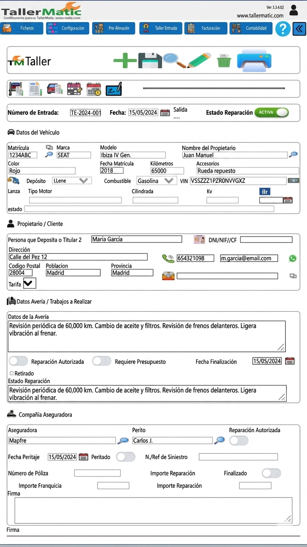This screenshot has height=547, width=307.
Task: Click the calendar icon below Itr
Action: 288,200
